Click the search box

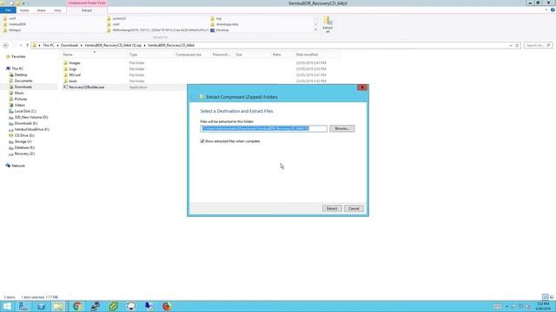click(538, 45)
